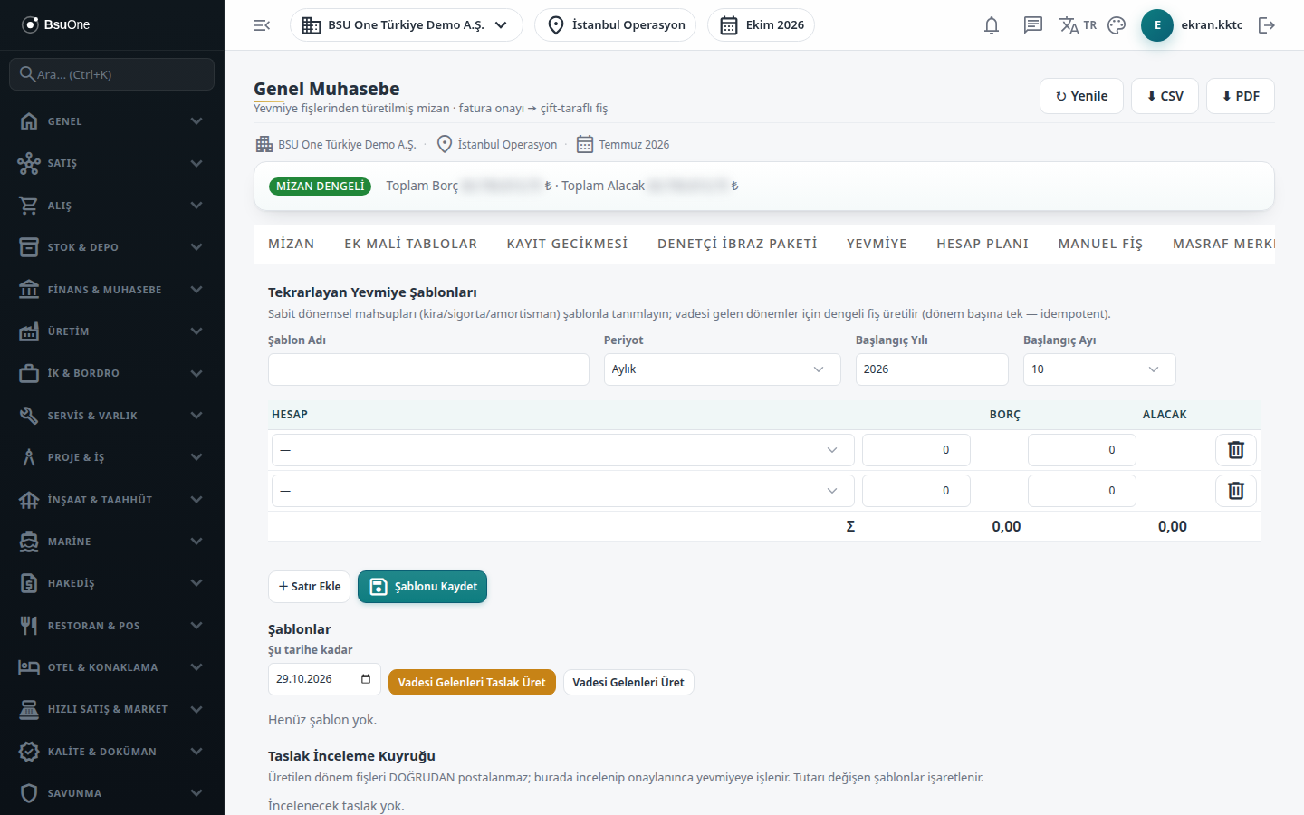Open the Başlangıç Ayı dropdown
1304x815 pixels.
(1099, 369)
